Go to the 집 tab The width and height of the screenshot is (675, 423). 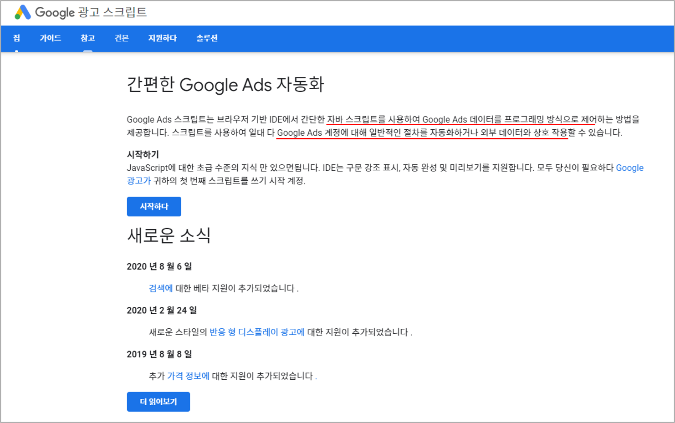pyautogui.click(x=16, y=38)
